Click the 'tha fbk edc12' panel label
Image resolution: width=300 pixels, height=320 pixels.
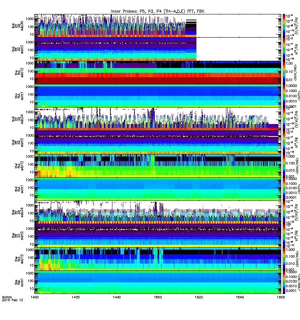coord(19,72)
